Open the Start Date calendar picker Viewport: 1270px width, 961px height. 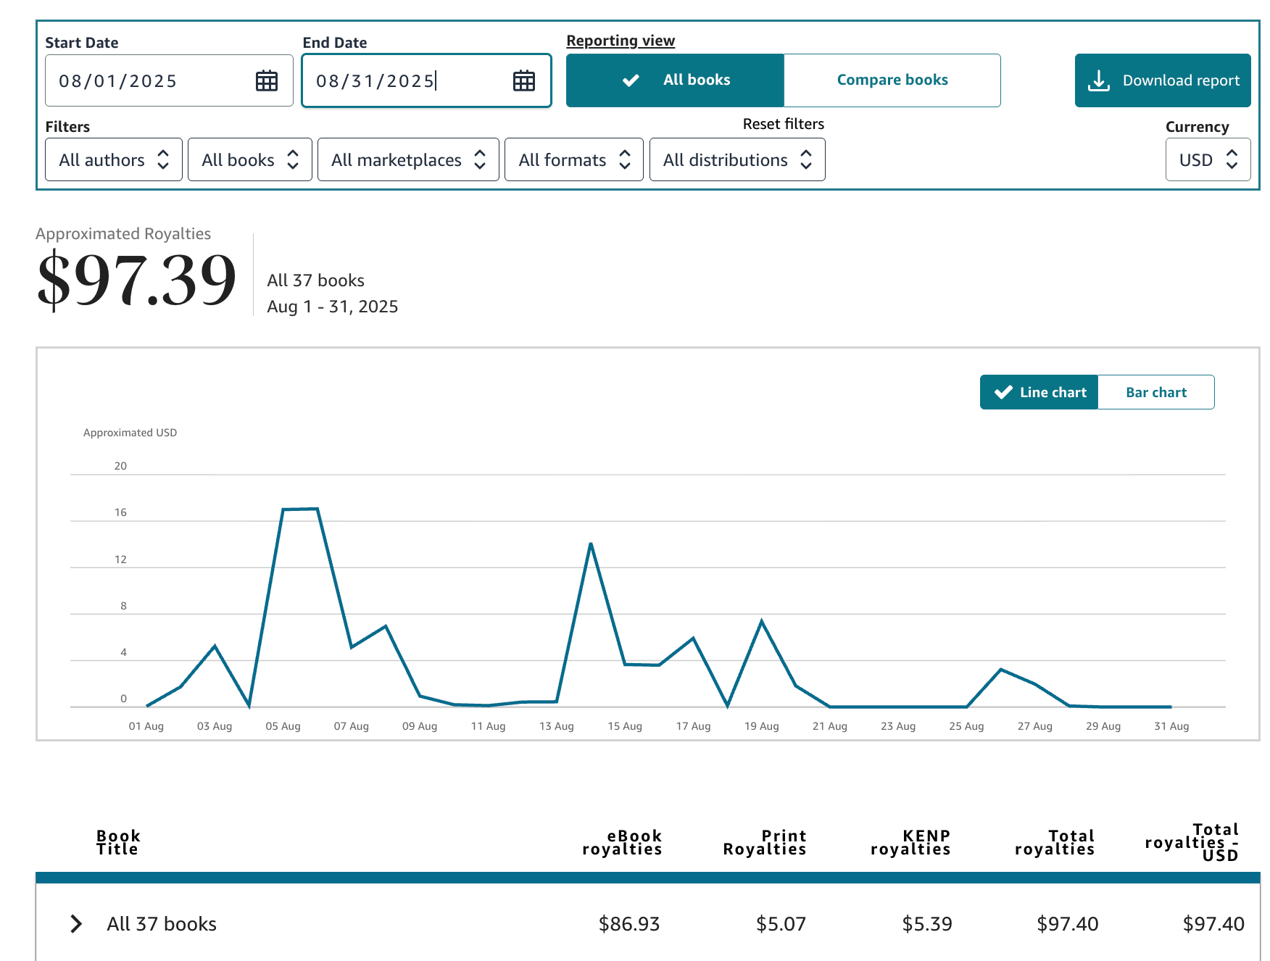[x=266, y=80]
